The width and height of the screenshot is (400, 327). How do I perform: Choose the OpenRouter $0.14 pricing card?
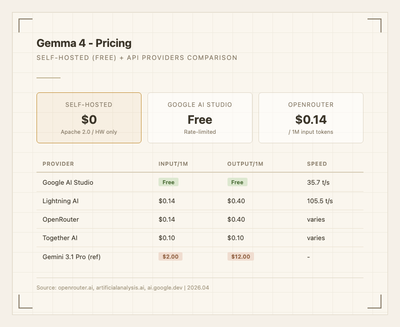pyautogui.click(x=310, y=118)
